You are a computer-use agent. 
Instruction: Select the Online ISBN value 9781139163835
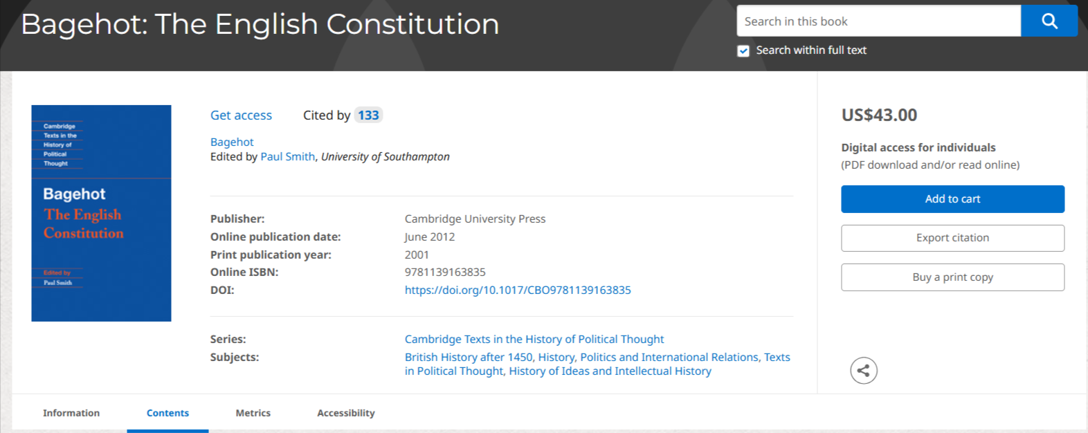coord(445,273)
